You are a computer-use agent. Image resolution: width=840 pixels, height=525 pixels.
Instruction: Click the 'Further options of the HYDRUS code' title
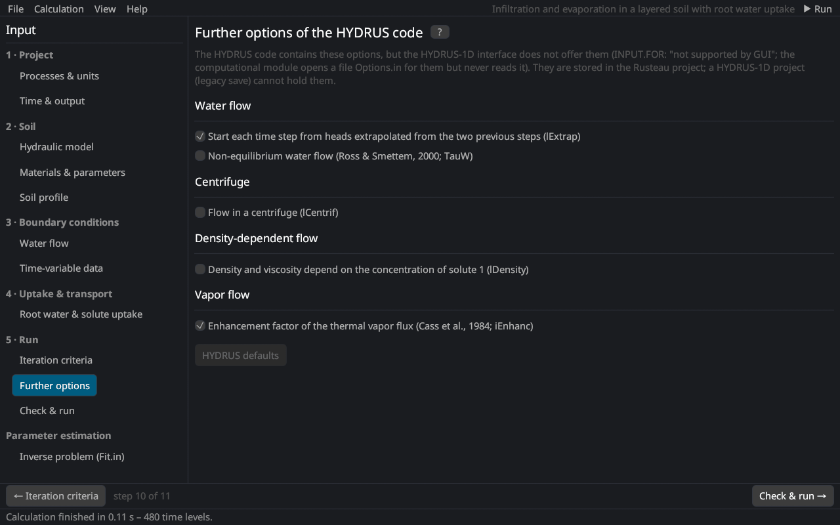pos(309,33)
